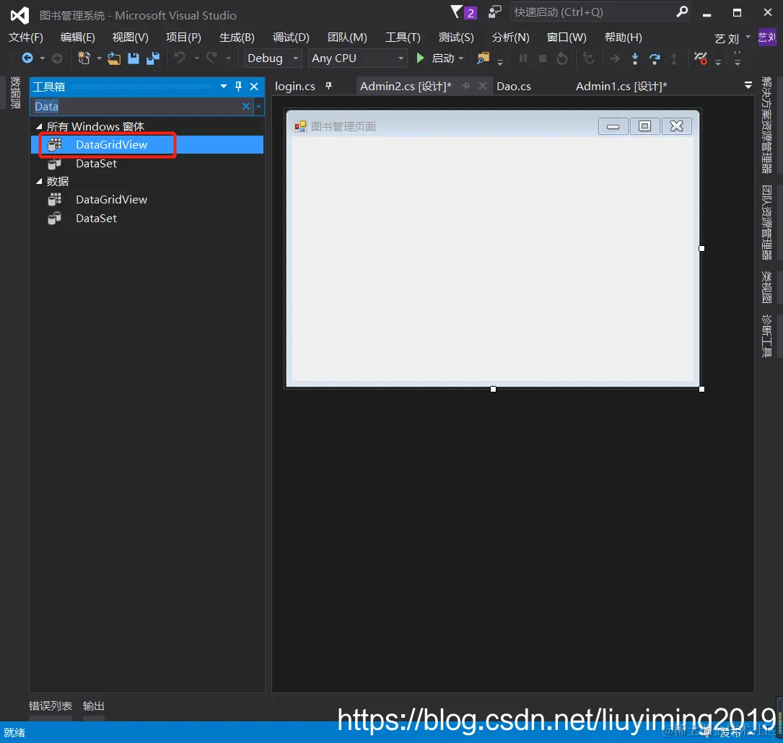The width and height of the screenshot is (783, 743).
Task: Click the navigate backward arrow icon
Action: [27, 58]
